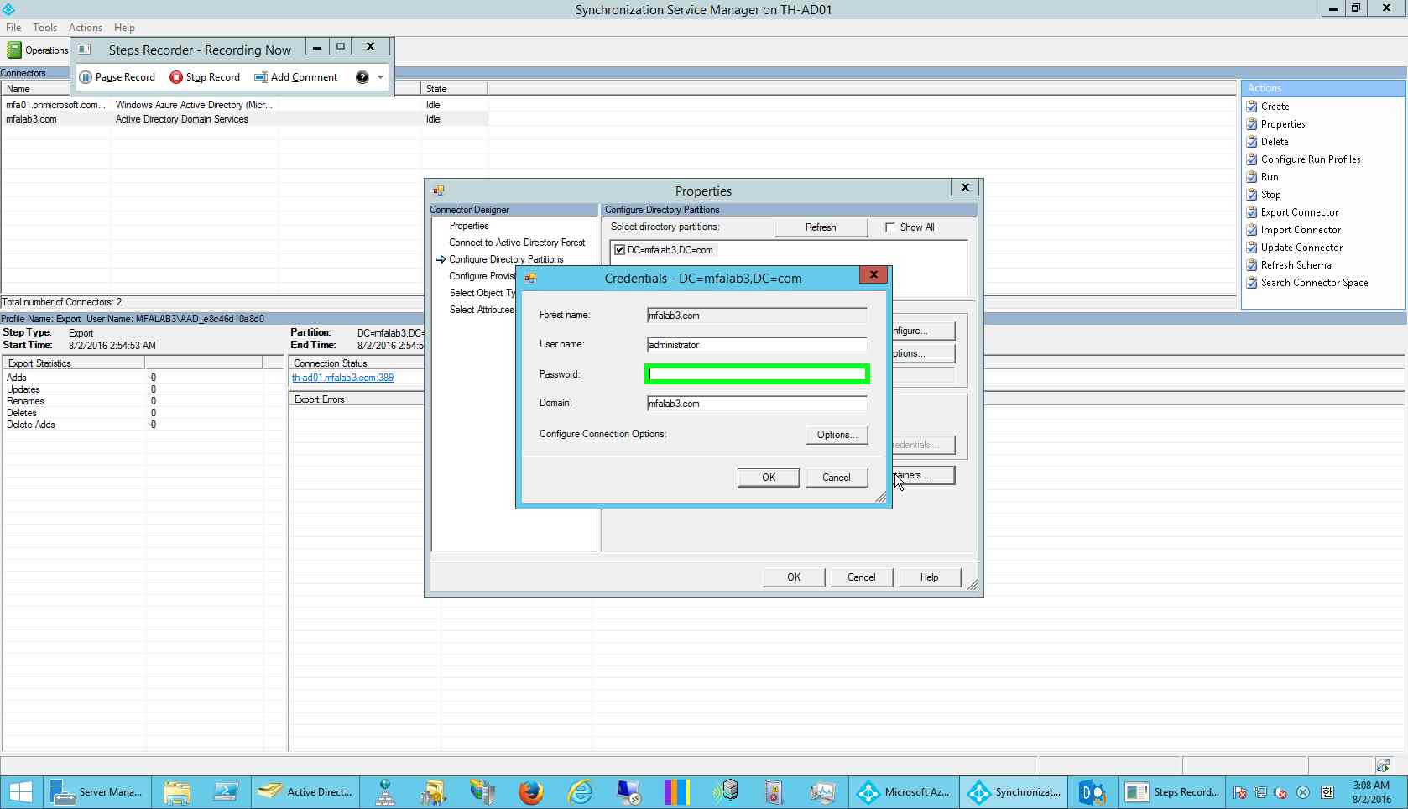Click Cancel in the Properties dialog

[862, 577]
